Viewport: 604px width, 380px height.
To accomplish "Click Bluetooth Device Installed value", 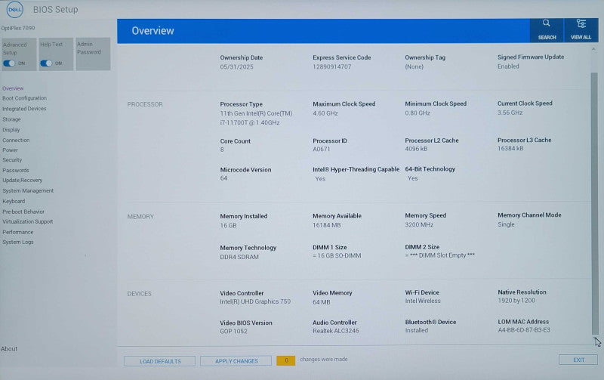I will point(417,331).
